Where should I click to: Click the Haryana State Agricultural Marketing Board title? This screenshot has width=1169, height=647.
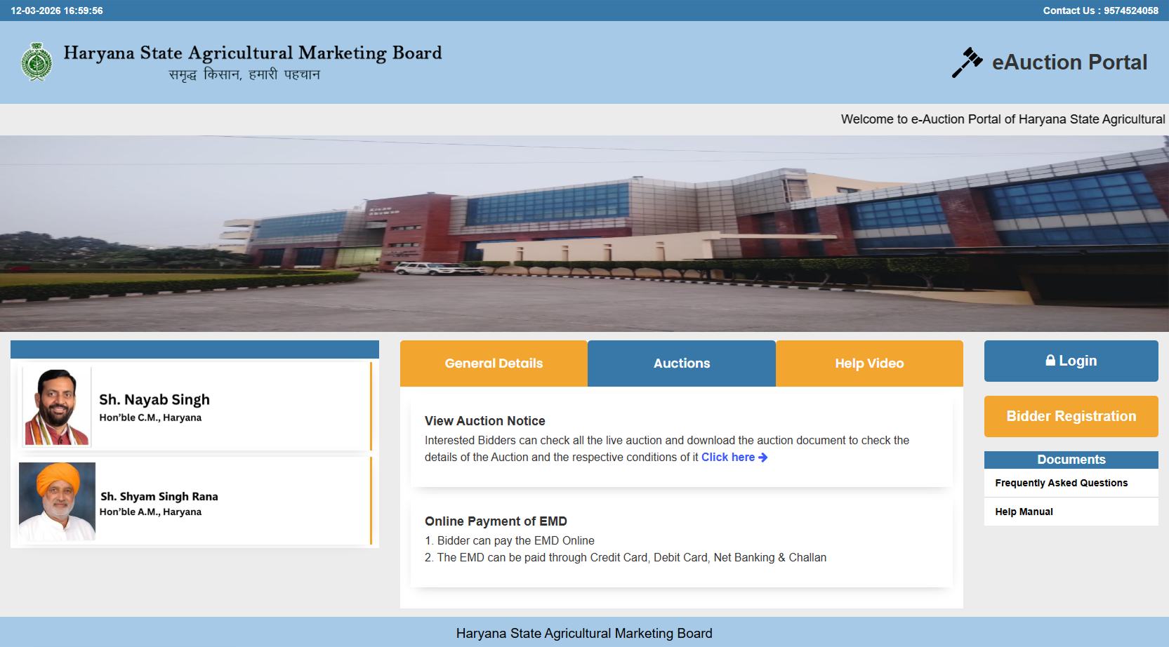[x=253, y=53]
